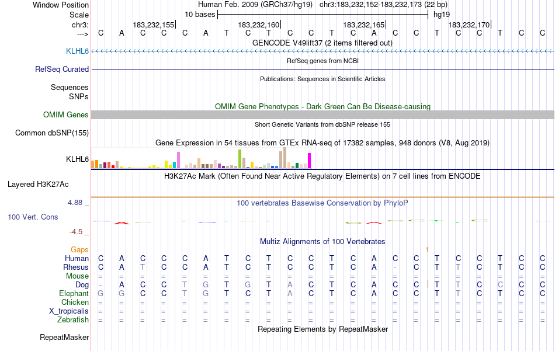Open the RefSeq Curated track label

tap(62, 69)
